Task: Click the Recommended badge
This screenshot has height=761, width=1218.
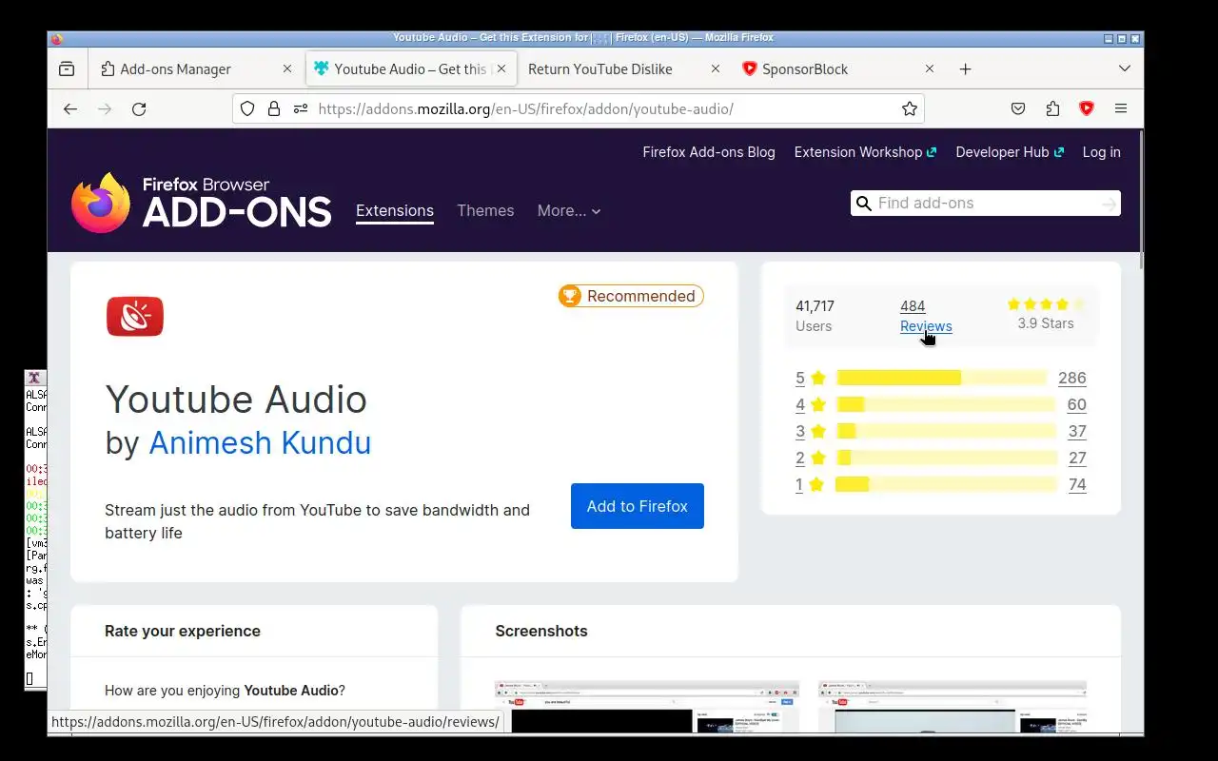Action: [631, 296]
